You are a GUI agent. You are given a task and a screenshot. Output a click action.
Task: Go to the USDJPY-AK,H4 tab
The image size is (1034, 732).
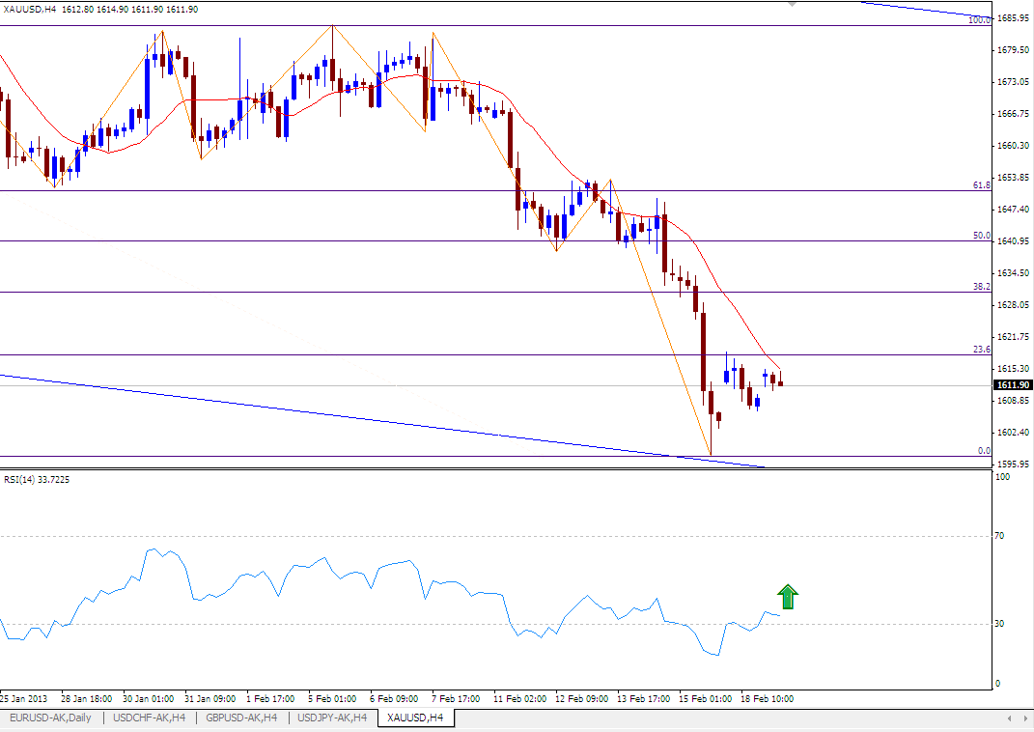point(333,718)
